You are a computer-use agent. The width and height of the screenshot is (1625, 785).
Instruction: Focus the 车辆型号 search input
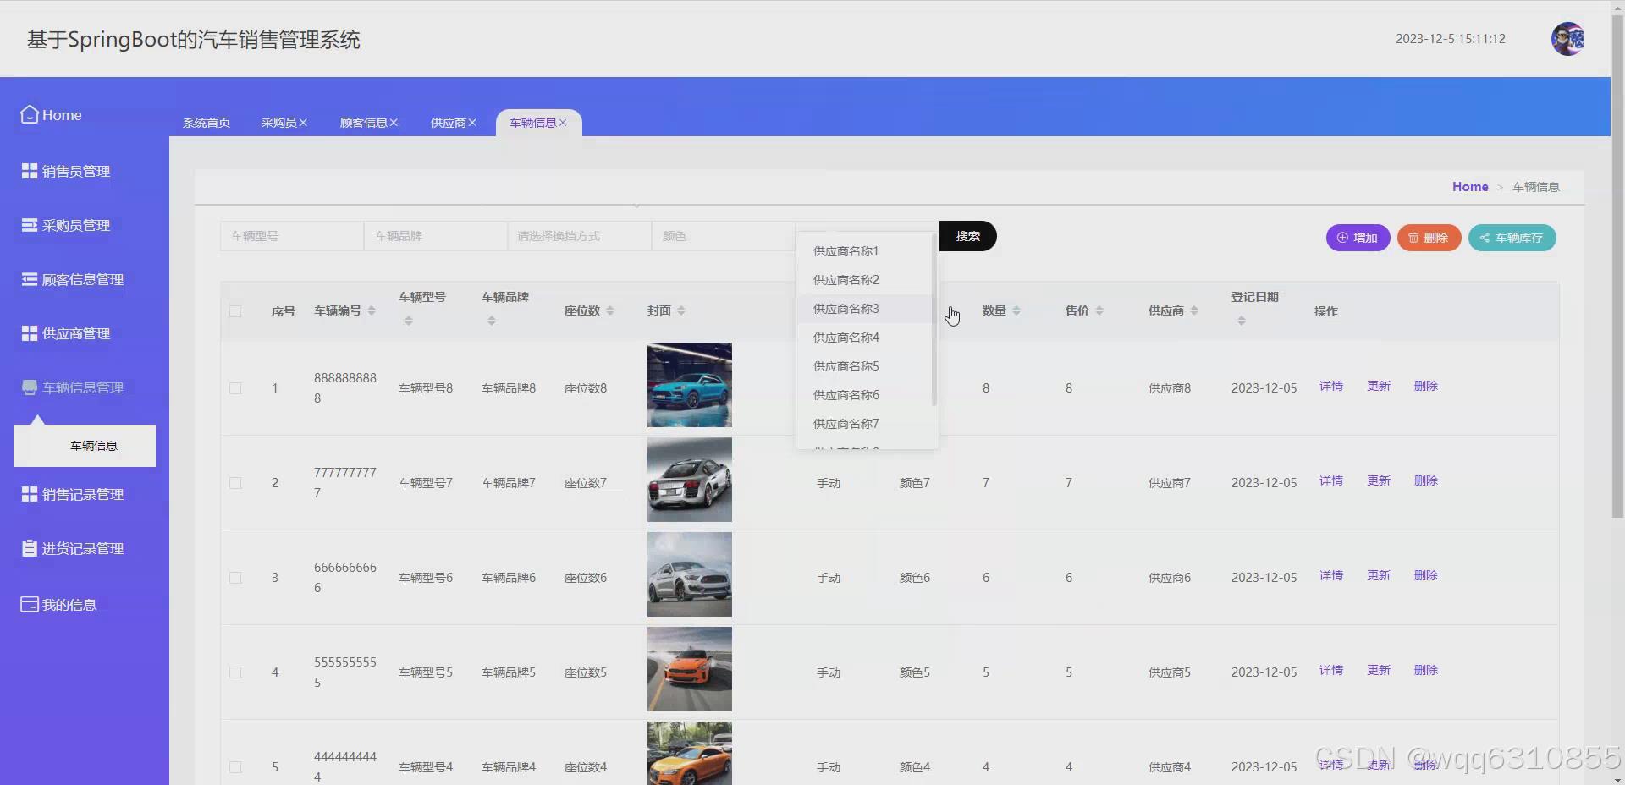click(292, 236)
